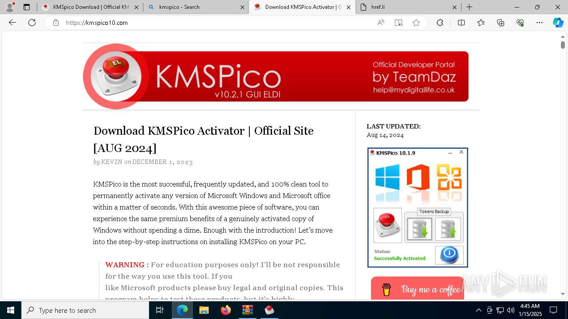Open Collections icon
The image size is (568, 319).
click(501, 23)
